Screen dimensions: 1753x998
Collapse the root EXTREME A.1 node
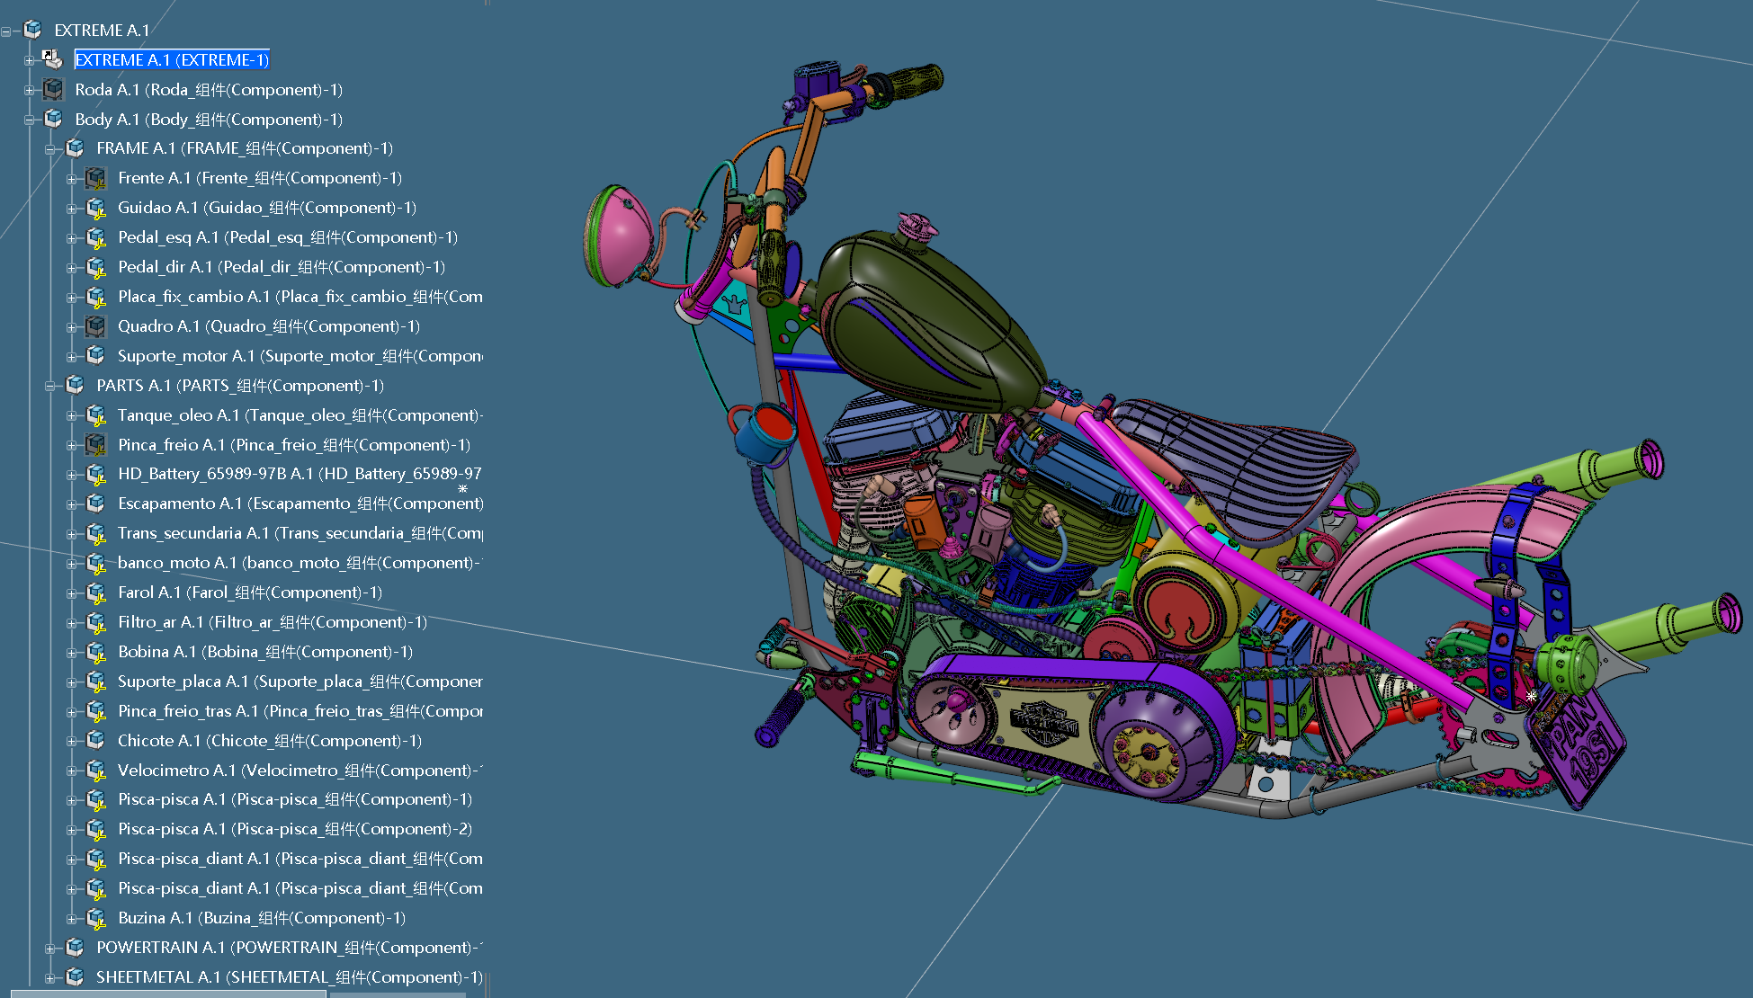click(7, 31)
